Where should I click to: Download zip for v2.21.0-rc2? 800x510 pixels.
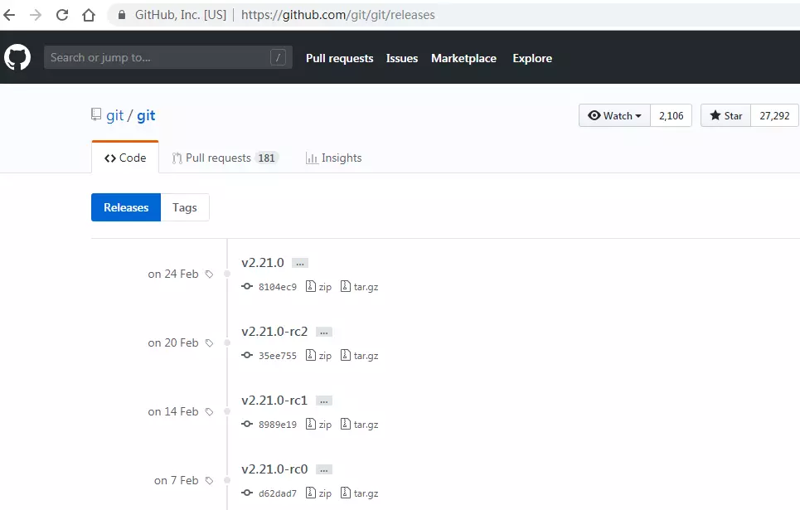point(318,355)
